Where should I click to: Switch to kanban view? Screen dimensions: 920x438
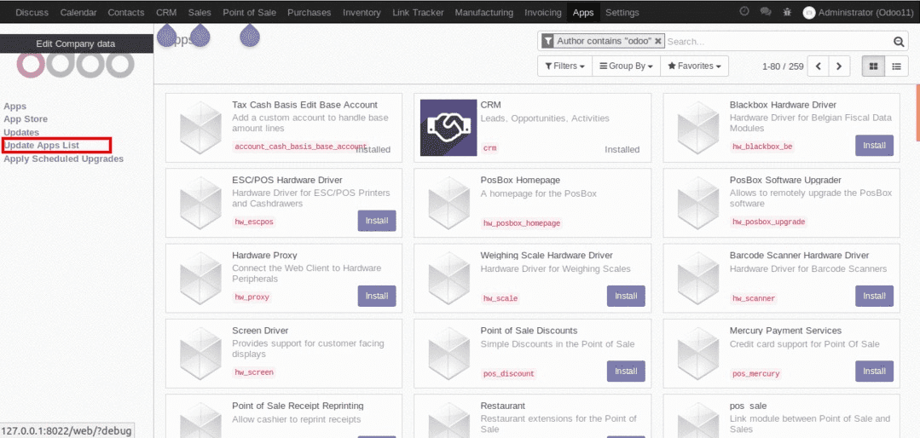(x=873, y=66)
